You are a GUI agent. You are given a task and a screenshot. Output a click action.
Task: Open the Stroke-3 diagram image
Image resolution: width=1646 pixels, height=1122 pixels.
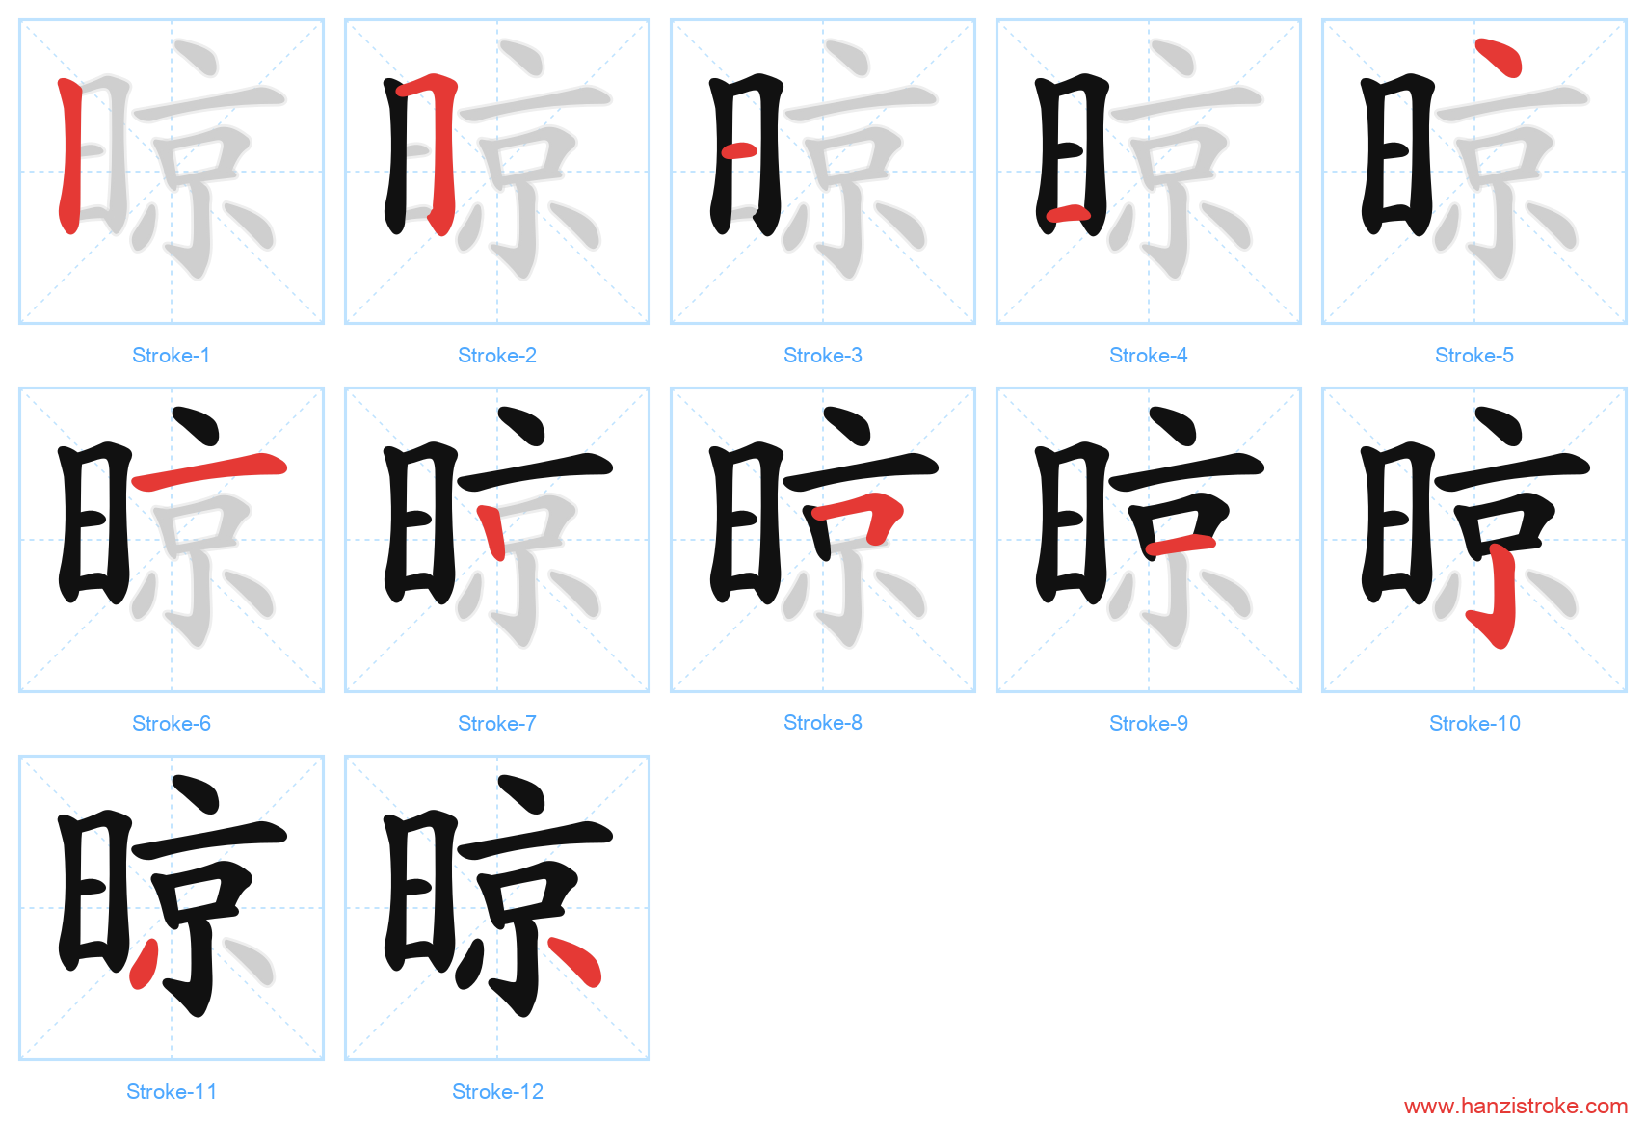click(823, 172)
